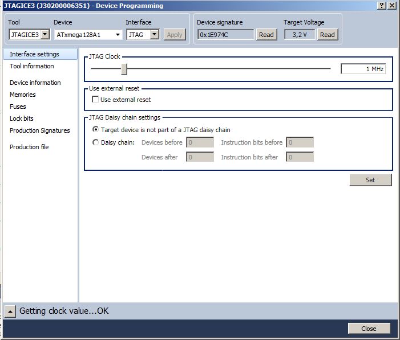
Task: Go to the Memories section
Action: (23, 95)
